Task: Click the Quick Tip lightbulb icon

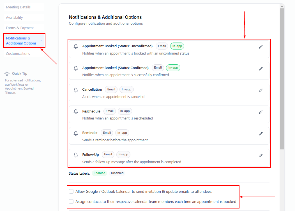Action: click(7, 73)
